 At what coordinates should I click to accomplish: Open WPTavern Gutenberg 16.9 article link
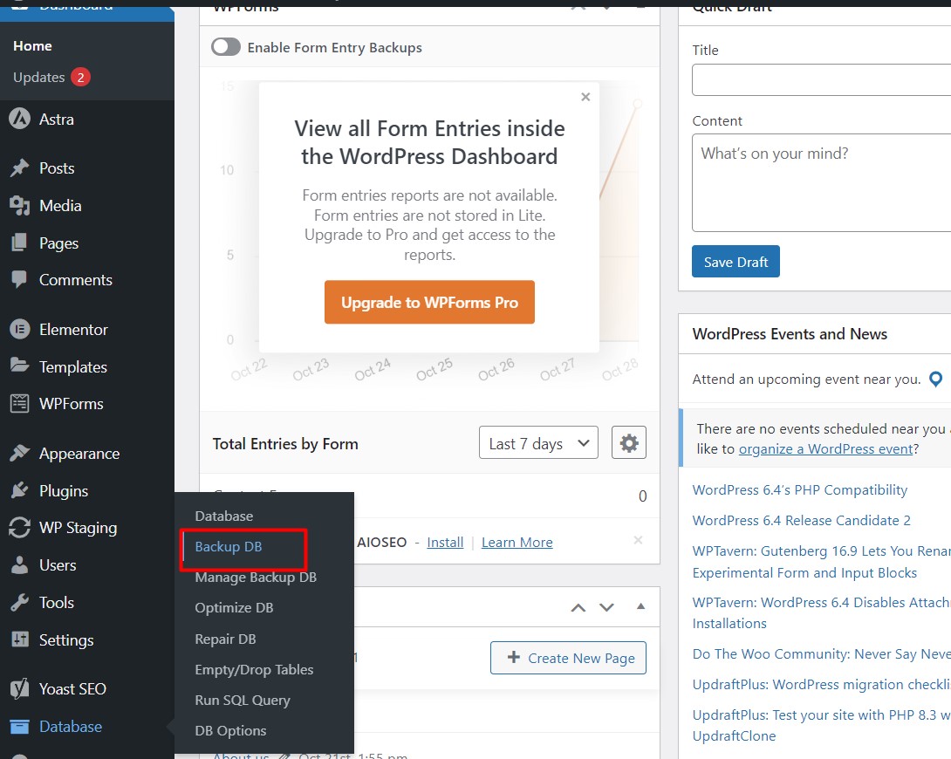coord(822,561)
